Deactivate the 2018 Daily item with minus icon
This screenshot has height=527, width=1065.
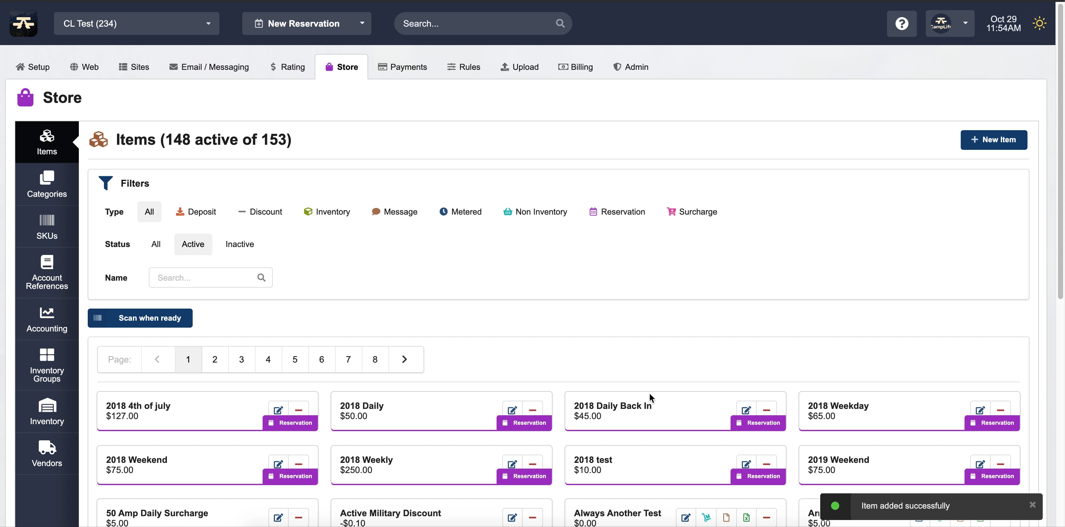click(532, 410)
